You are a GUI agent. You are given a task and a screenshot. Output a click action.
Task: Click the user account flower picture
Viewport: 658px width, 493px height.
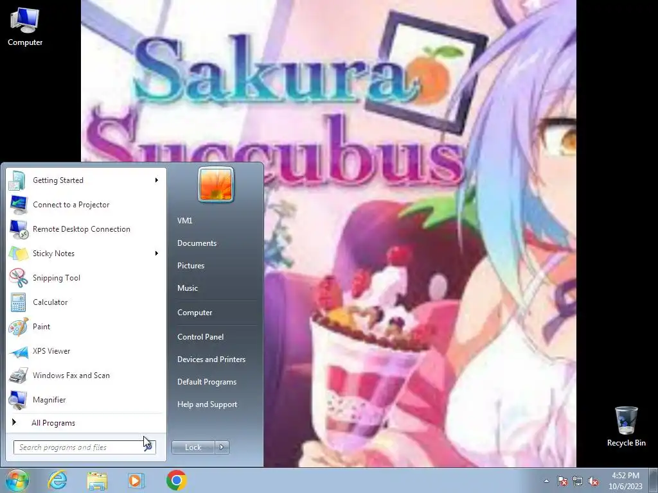tap(216, 184)
